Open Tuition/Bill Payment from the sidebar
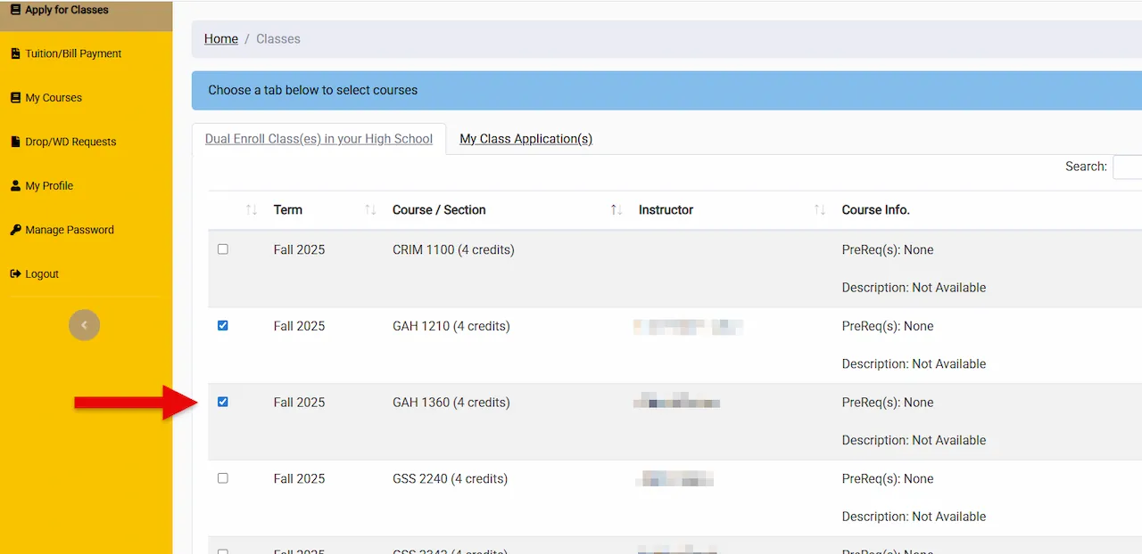The height and width of the screenshot is (554, 1142). (x=14, y=53)
